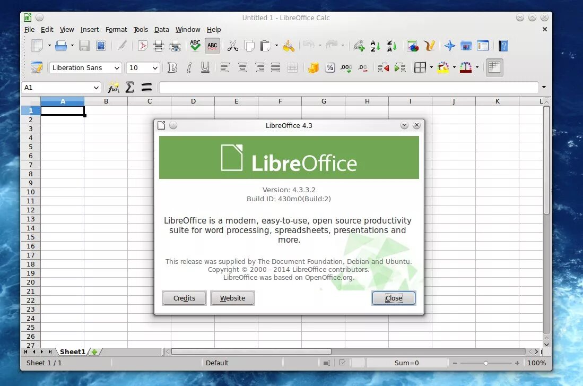
Task: Center cell content horizontally
Action: pos(242,67)
